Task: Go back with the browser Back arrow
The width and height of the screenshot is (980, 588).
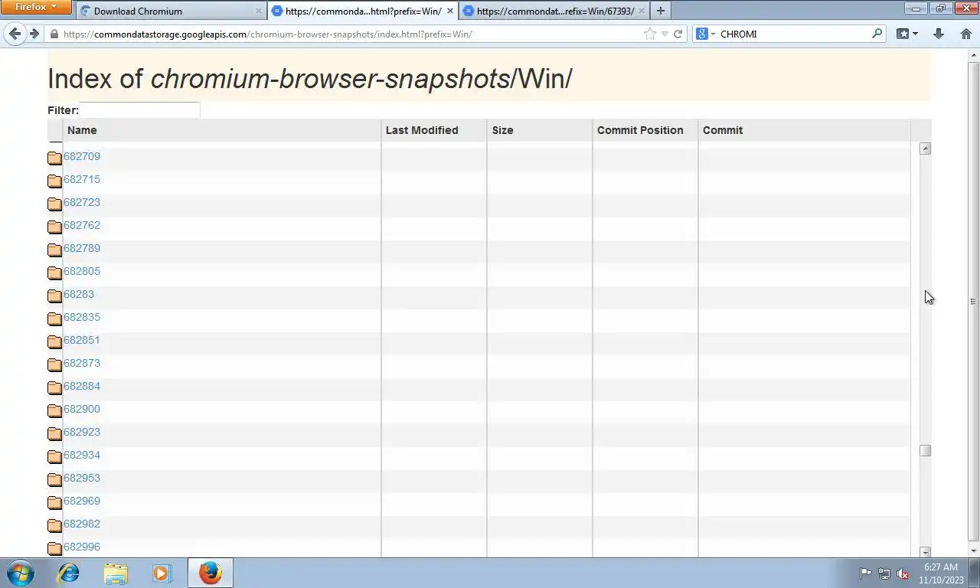Action: click(x=15, y=34)
